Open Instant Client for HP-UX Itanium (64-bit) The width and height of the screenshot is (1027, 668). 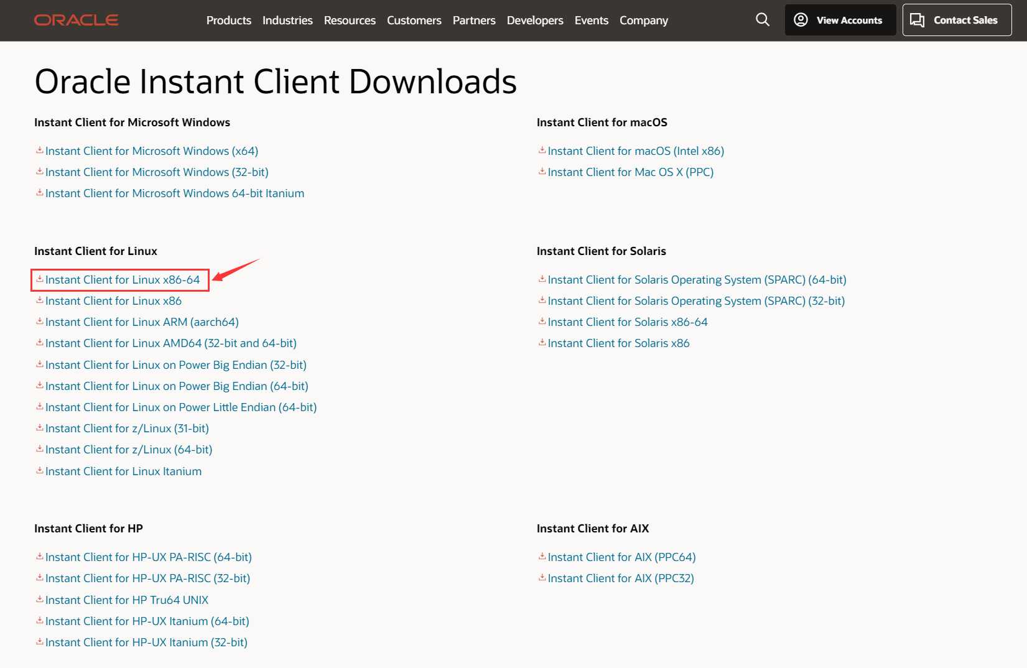[147, 621]
